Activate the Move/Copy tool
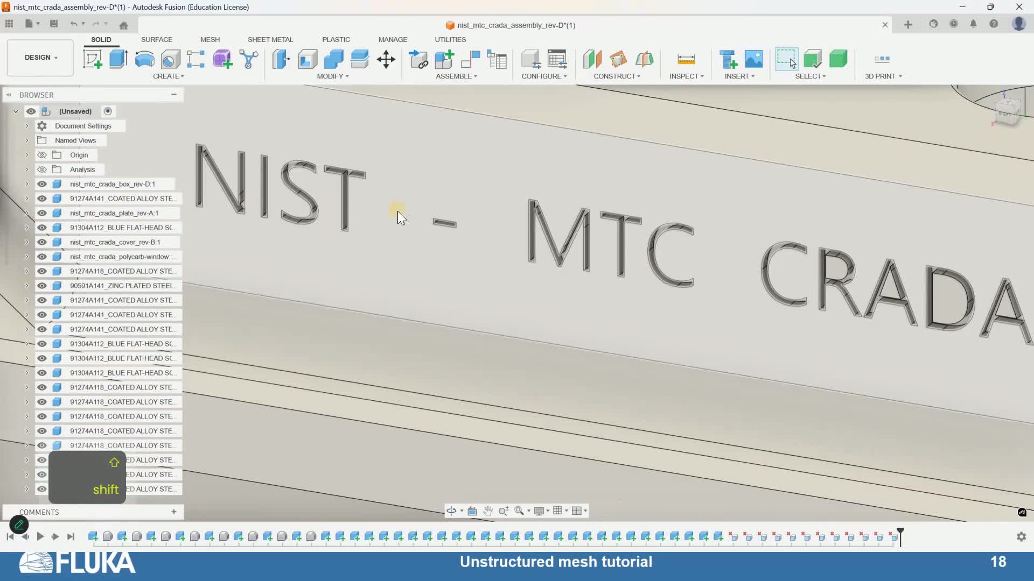Viewport: 1034px width, 581px height. (386, 59)
